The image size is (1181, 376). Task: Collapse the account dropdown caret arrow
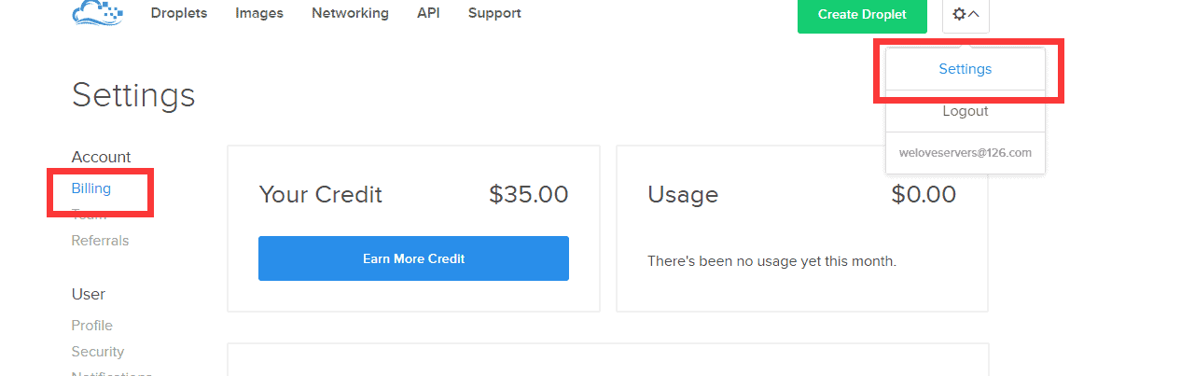pyautogui.click(x=974, y=14)
